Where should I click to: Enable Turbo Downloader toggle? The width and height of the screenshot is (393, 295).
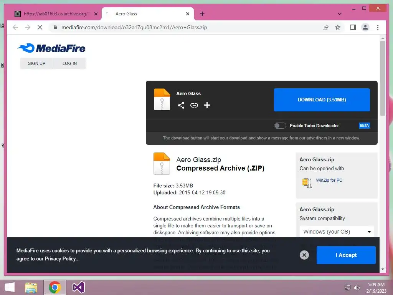pos(280,126)
